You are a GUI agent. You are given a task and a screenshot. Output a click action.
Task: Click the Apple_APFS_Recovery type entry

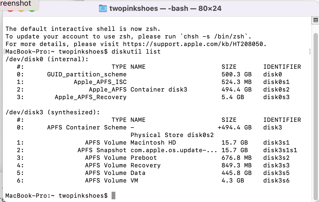coord(90,97)
